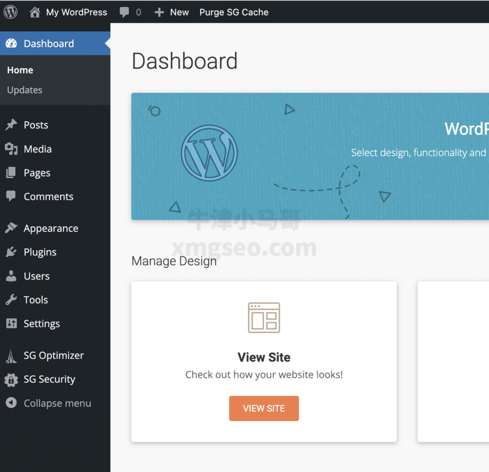
Task: Click the Users person icon
Action: point(11,276)
